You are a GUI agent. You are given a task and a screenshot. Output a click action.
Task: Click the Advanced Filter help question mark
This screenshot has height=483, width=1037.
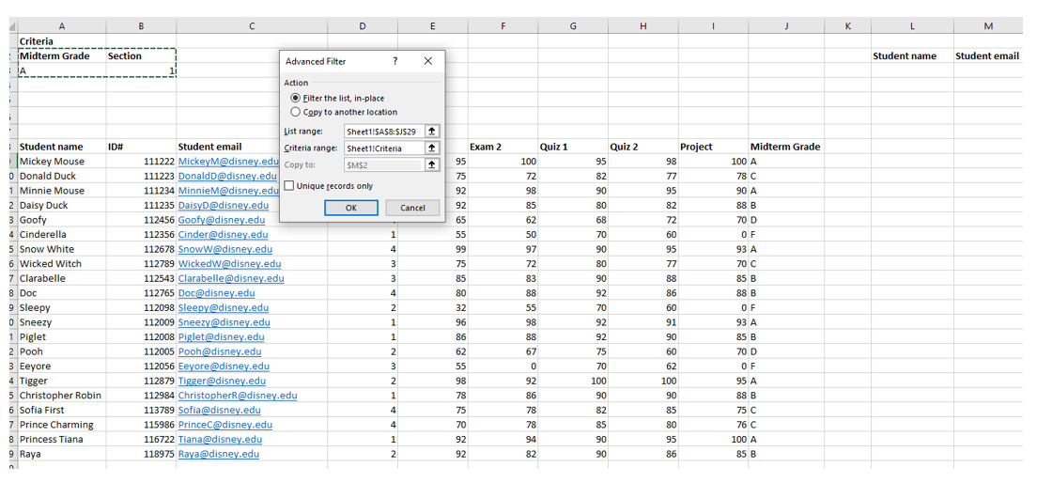point(395,61)
